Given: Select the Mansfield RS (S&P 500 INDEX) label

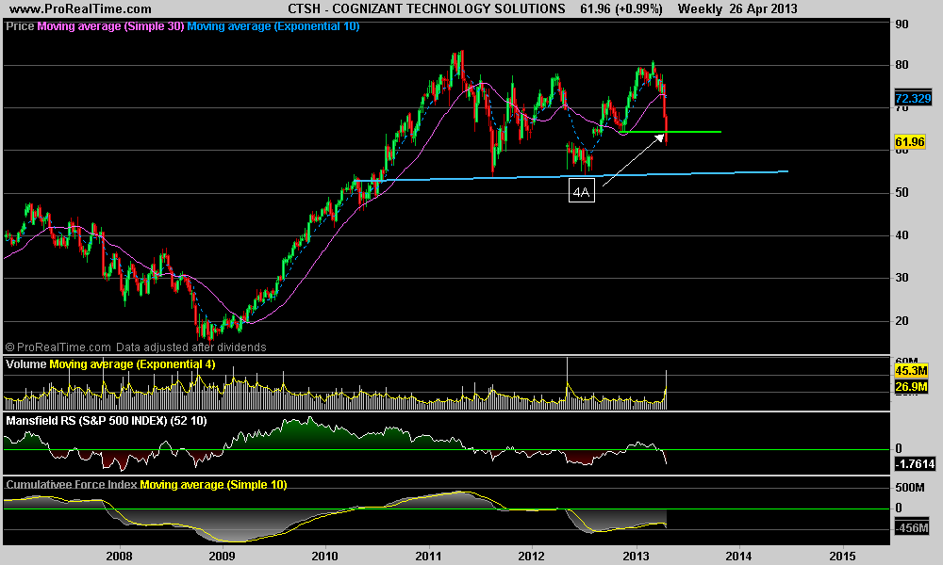Looking at the screenshot, I should 107,421.
